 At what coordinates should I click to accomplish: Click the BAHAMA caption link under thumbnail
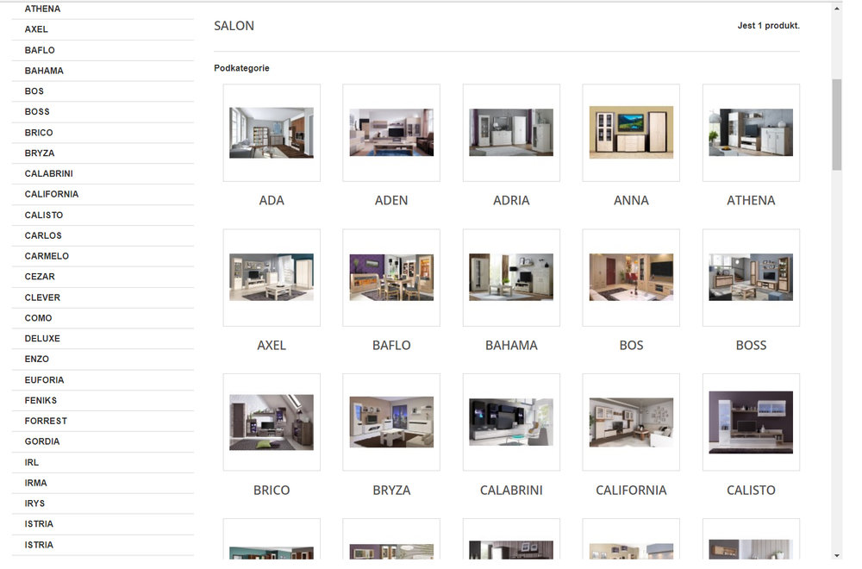click(x=511, y=345)
